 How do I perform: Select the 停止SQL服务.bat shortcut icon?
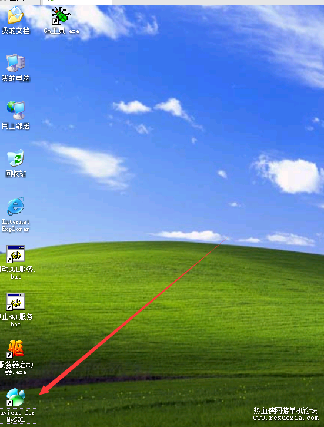click(16, 302)
